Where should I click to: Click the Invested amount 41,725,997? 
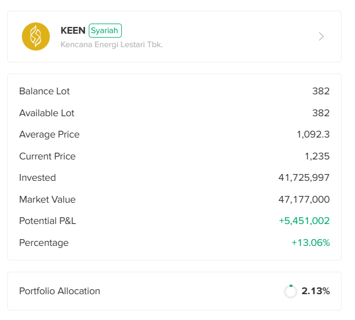tap(304, 178)
